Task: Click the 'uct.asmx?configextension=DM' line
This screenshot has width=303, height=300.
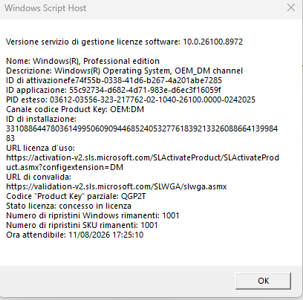Action: (x=65, y=167)
